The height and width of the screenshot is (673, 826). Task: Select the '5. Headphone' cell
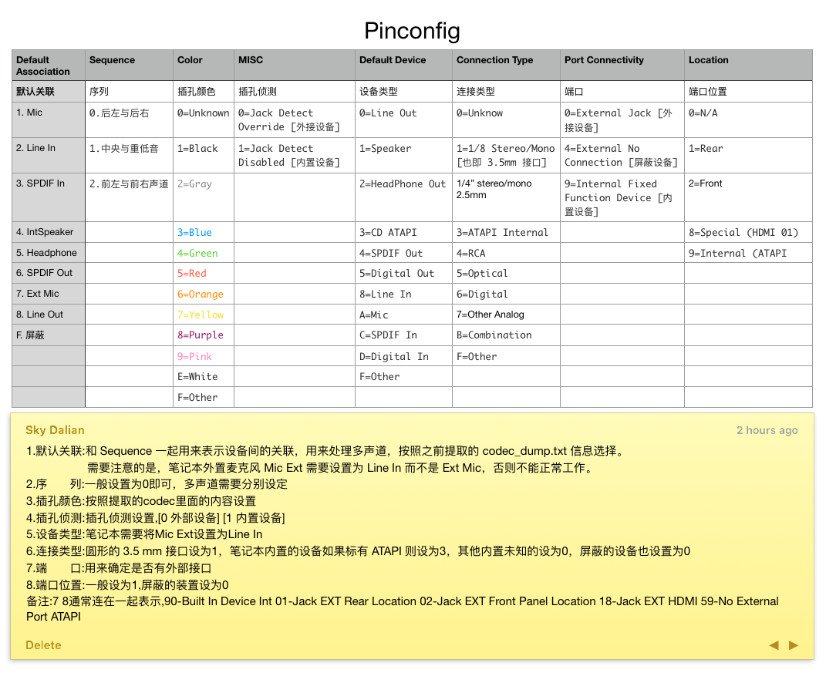pyautogui.click(x=49, y=253)
